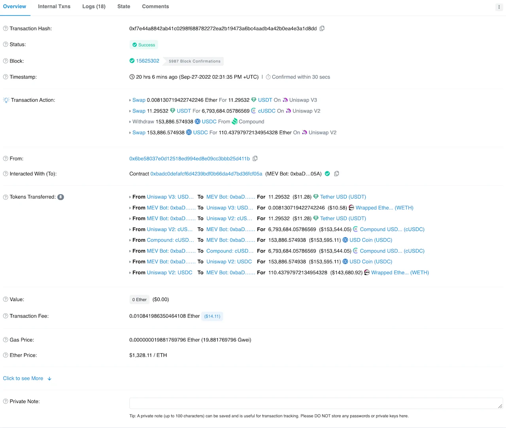
Task: Click the $14.11 transaction fee badge
Action: click(212, 316)
